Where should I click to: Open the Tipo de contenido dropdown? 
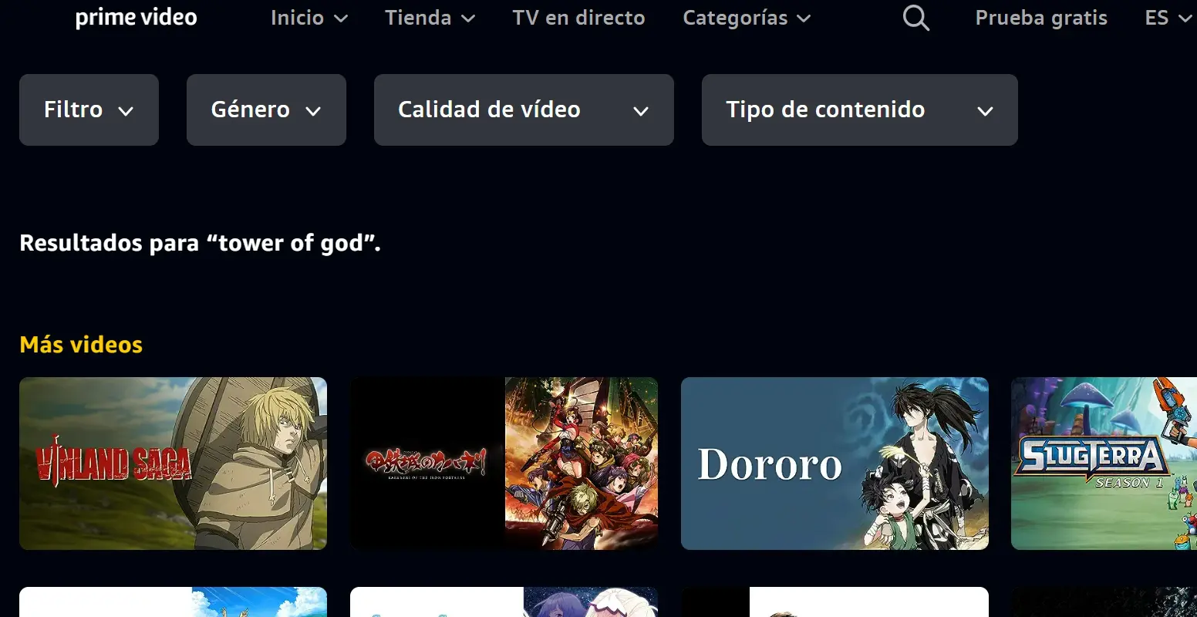point(859,110)
